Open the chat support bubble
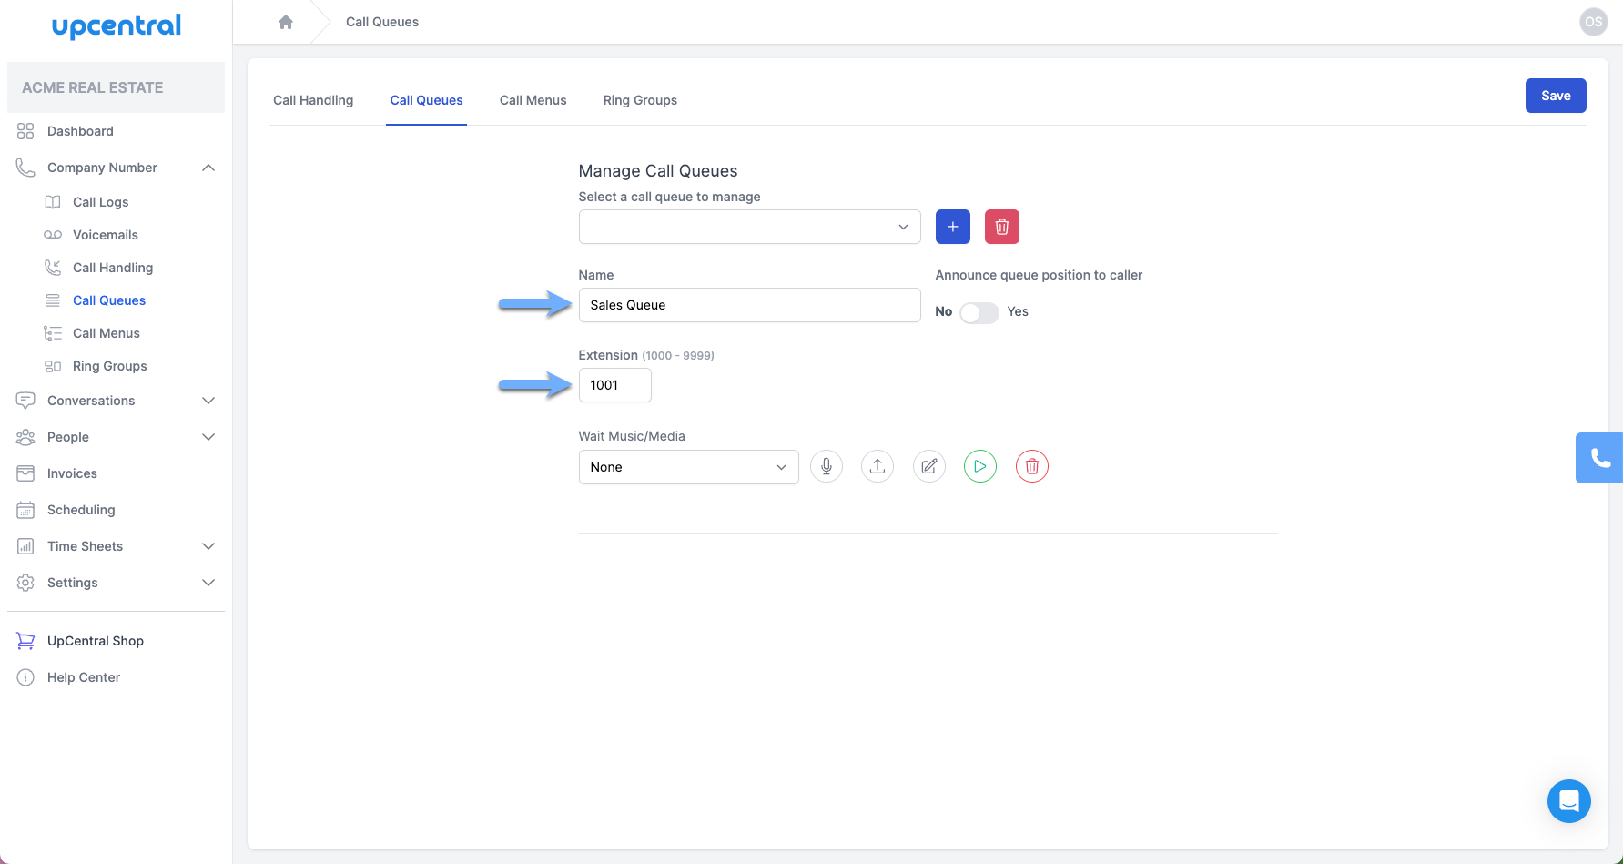1623x864 pixels. 1568,801
